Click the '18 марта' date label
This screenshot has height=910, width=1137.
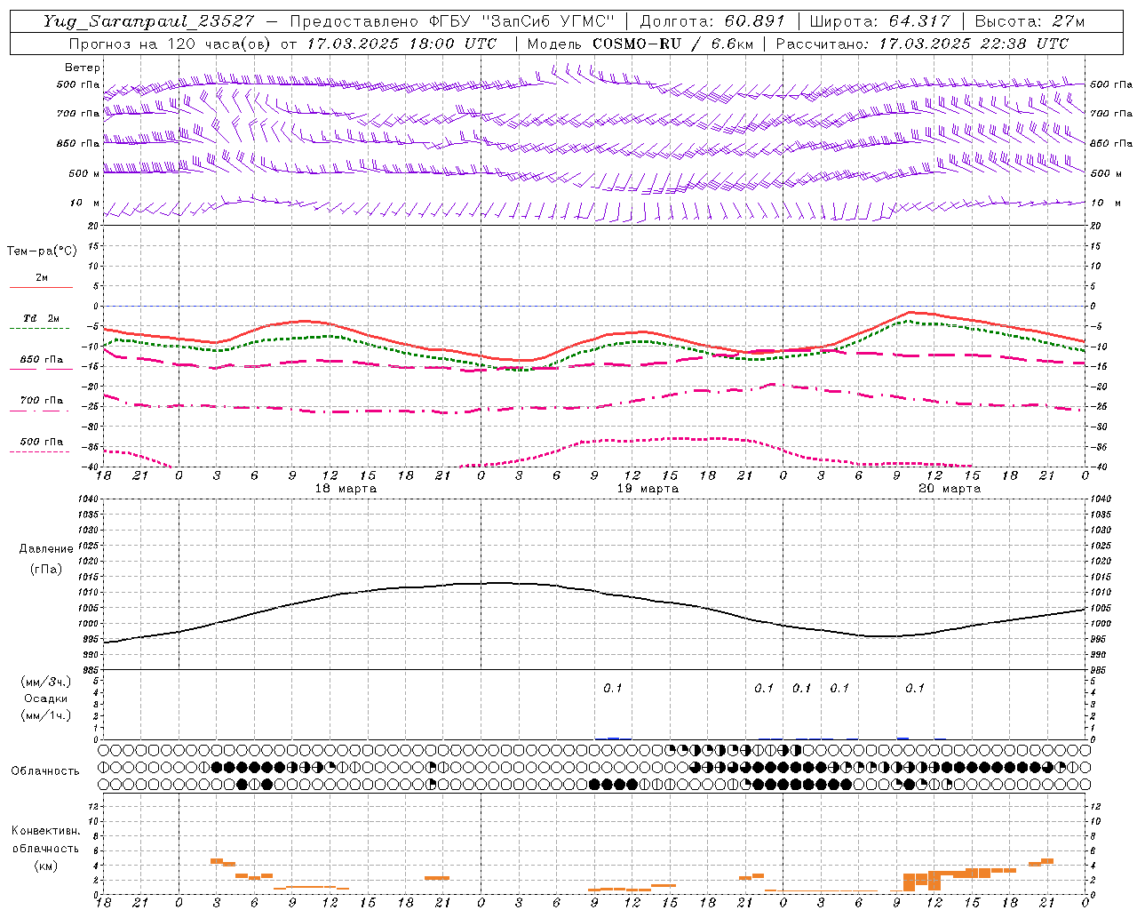(x=346, y=489)
